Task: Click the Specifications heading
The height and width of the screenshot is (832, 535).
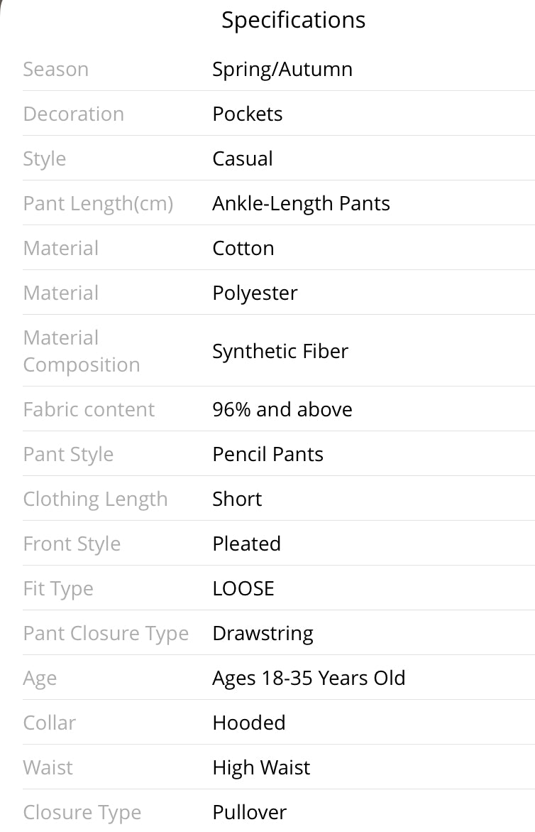Action: pos(293,20)
